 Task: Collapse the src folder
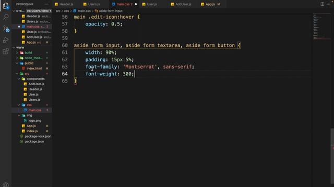17,74
